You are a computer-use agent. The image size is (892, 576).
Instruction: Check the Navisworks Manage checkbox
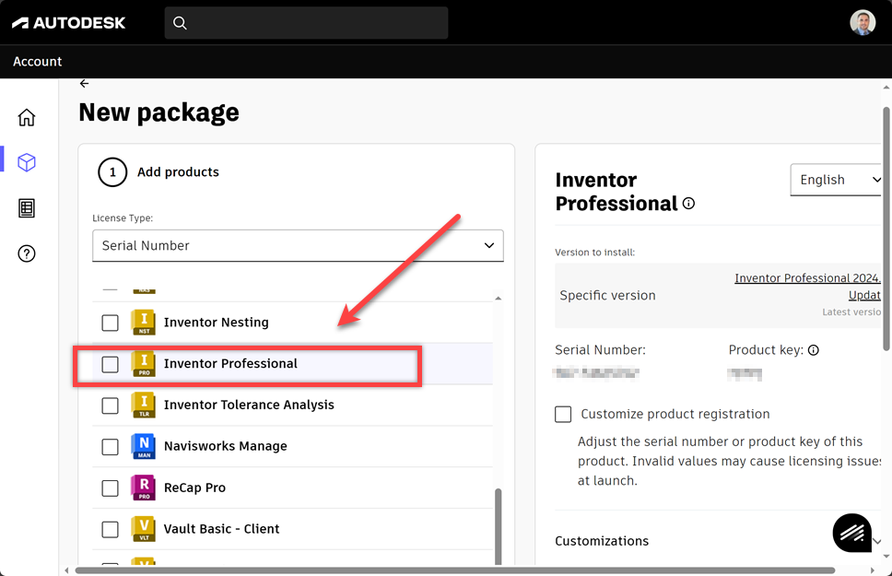(x=110, y=447)
